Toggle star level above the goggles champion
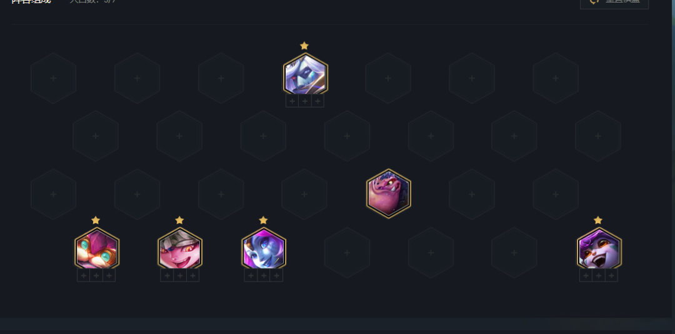675x334 pixels. 96,220
